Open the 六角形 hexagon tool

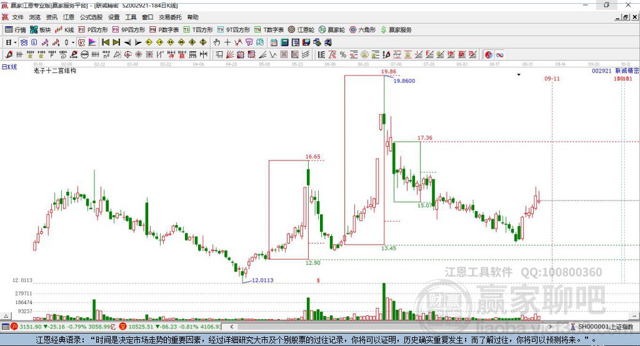tap(363, 30)
